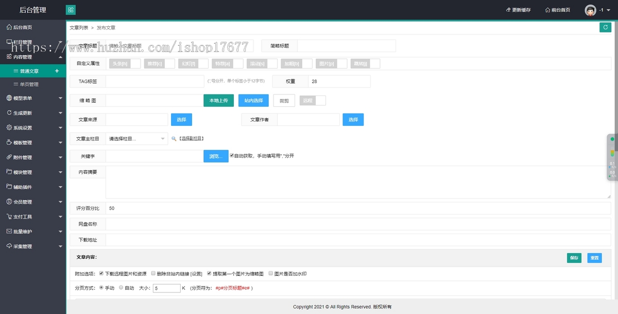
Task: Expand the 采集管理 sidebar arrow
Action: (60, 246)
